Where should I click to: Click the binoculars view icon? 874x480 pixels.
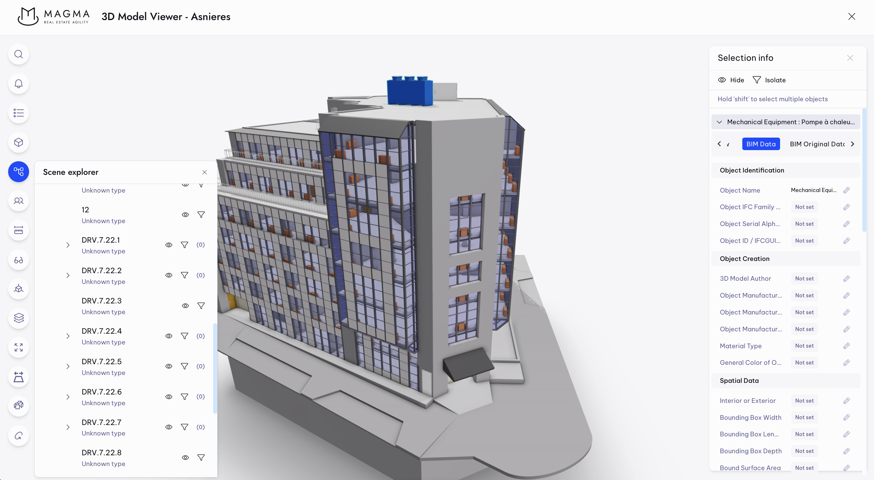(x=19, y=260)
